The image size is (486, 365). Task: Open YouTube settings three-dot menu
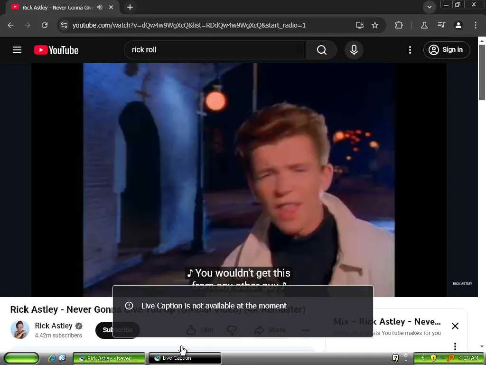click(x=410, y=50)
